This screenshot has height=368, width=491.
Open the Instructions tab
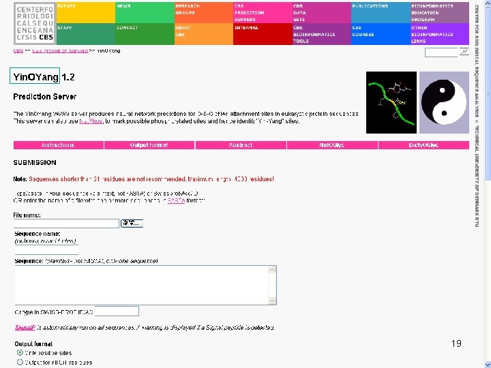[x=58, y=145]
